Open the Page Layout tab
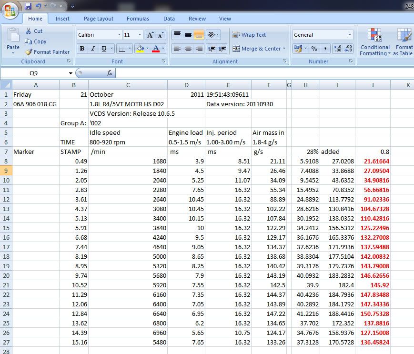414x354 pixels. [99, 19]
